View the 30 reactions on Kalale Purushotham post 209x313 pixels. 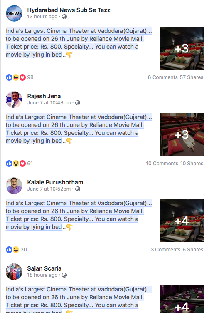pyautogui.click(x=16, y=249)
